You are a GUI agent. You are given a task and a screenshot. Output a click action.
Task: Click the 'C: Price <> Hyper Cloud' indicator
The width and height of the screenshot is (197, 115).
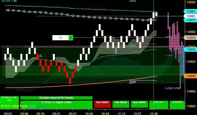coord(56,105)
